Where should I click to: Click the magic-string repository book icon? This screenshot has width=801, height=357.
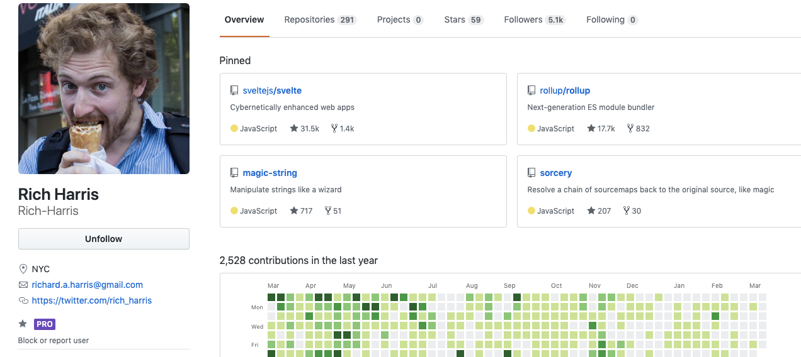[x=234, y=173]
